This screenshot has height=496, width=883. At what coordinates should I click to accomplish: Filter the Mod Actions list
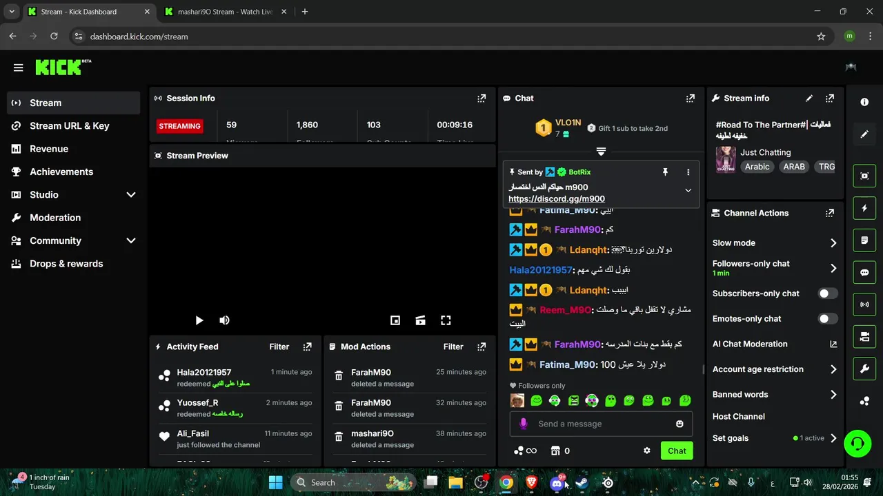tap(453, 347)
